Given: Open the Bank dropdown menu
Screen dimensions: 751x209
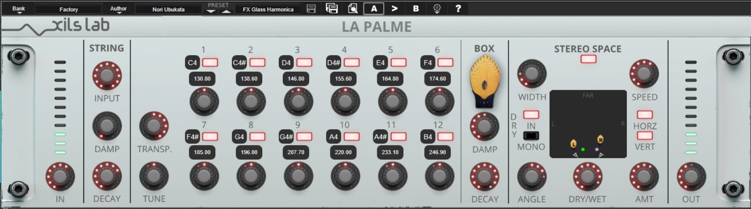Looking at the screenshot, I should pyautogui.click(x=19, y=9).
